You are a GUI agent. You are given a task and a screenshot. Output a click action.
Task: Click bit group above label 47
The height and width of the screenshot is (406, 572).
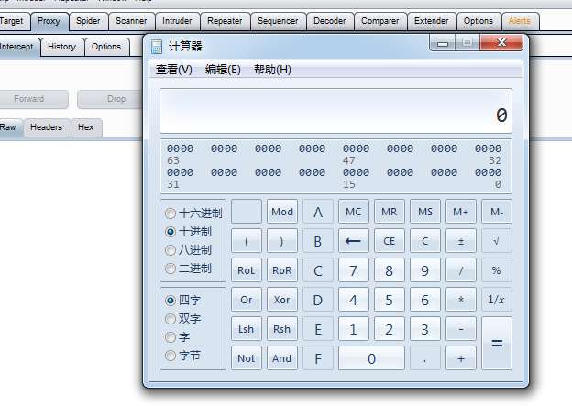356,148
